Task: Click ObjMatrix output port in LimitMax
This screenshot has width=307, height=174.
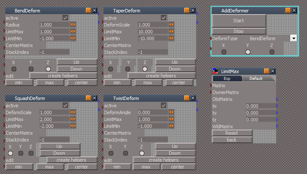Action: coord(277,99)
